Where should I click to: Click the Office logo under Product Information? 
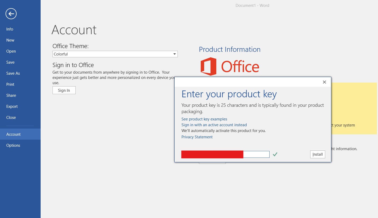pyautogui.click(x=229, y=66)
